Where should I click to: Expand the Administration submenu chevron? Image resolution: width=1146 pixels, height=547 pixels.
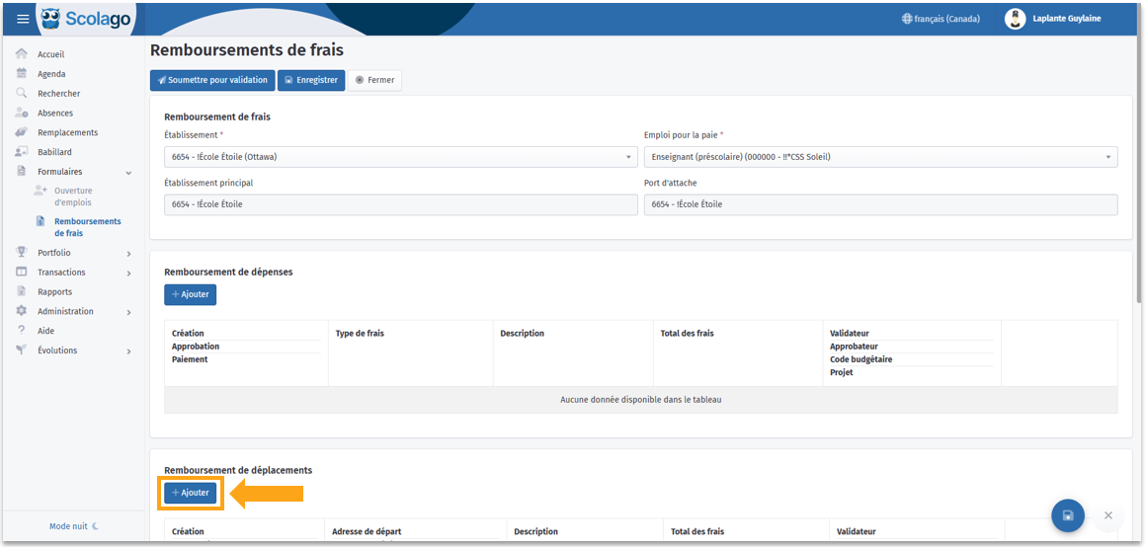(128, 312)
